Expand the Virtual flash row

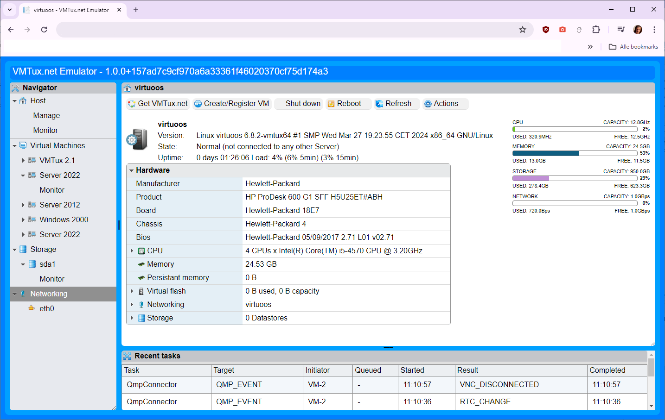pos(132,291)
